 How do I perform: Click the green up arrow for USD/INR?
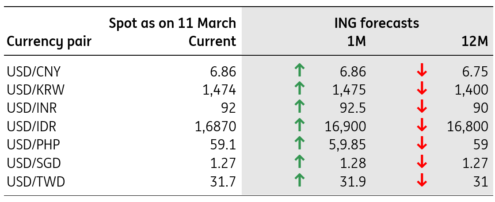[299, 107]
